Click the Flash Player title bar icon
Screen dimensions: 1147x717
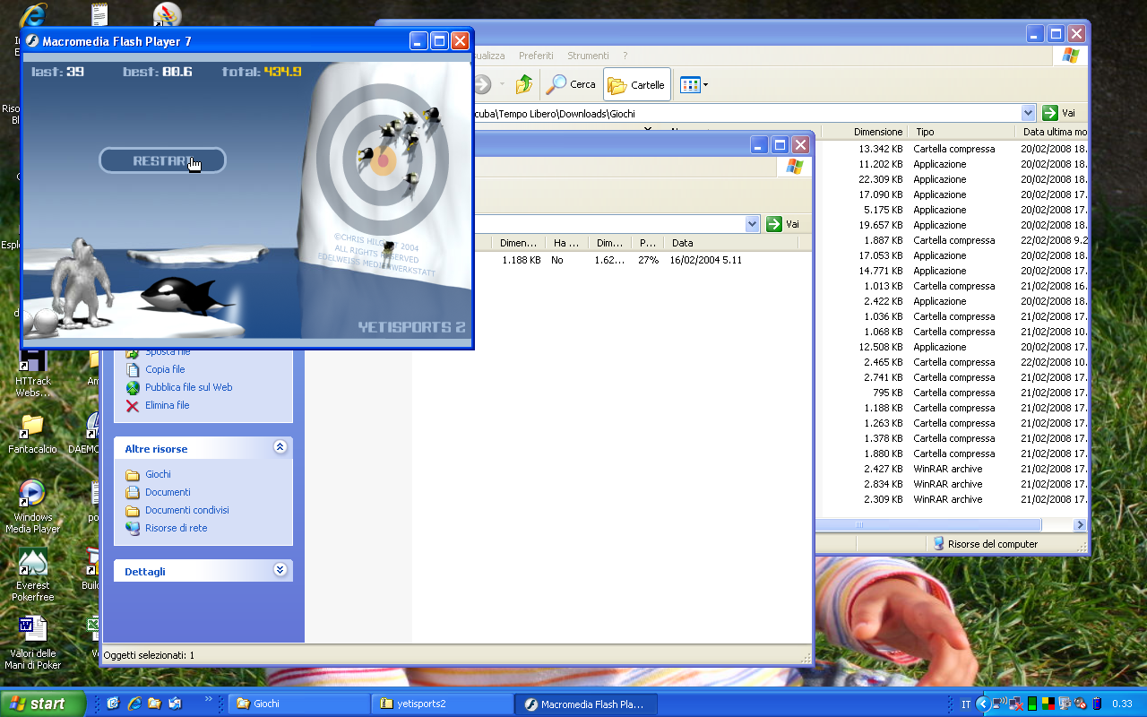pos(31,40)
